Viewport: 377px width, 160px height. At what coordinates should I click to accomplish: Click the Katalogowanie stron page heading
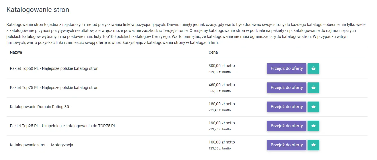38,10
